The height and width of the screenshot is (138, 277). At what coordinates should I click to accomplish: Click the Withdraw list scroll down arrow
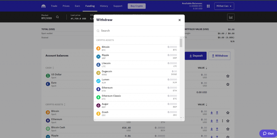tap(181, 117)
